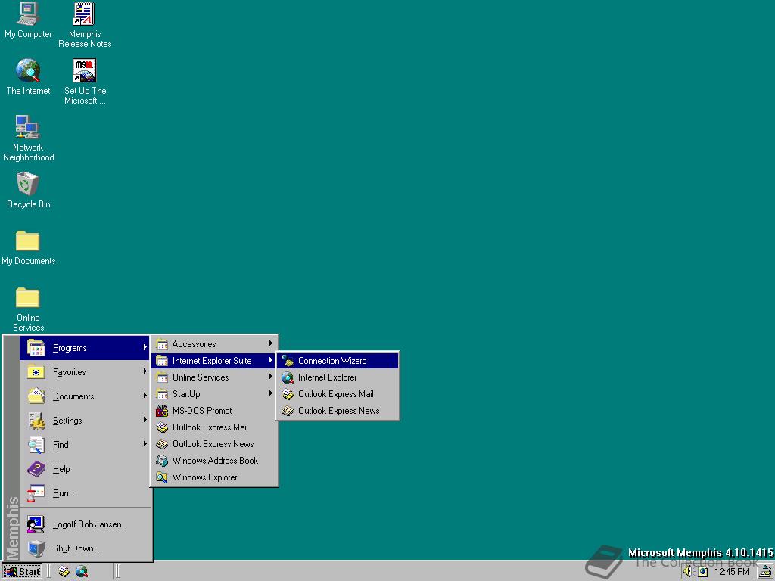
Task: Click the Internet Explorer globe icon in submenu
Action: coord(287,377)
